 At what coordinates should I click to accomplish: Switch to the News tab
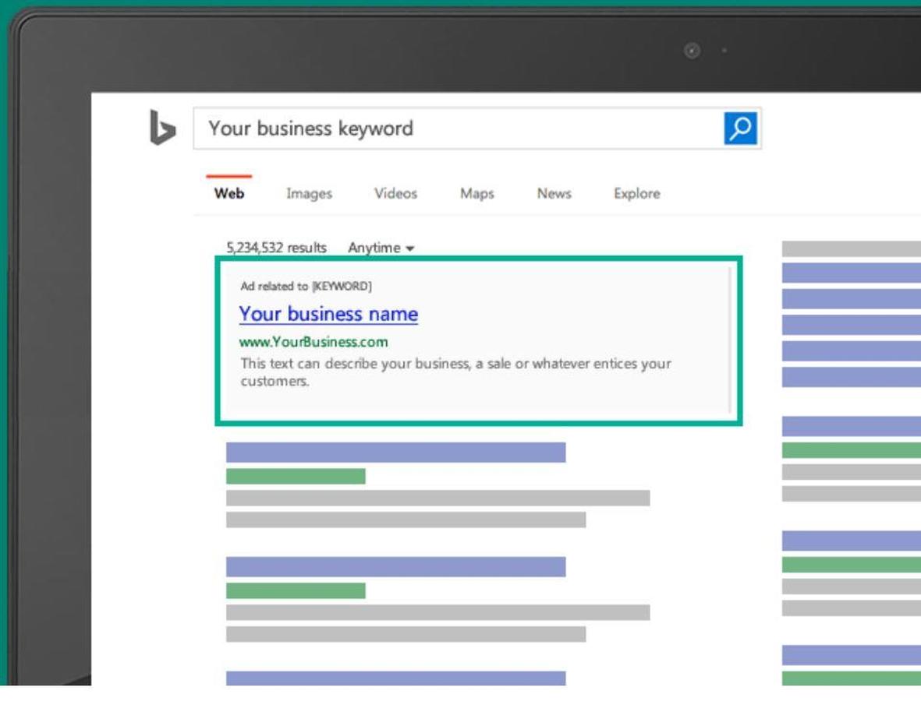(x=554, y=194)
